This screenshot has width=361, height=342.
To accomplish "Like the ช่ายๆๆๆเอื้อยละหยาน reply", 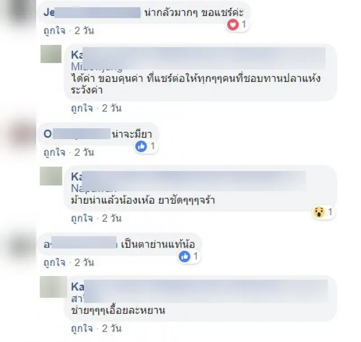I will tap(82, 328).
